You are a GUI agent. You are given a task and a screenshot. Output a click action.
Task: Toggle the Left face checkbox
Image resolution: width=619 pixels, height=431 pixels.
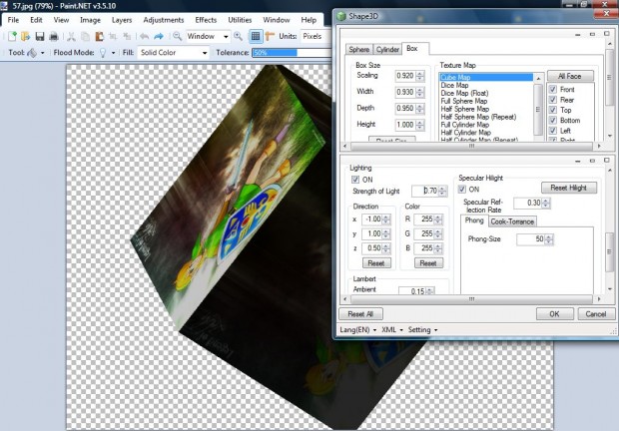553,131
